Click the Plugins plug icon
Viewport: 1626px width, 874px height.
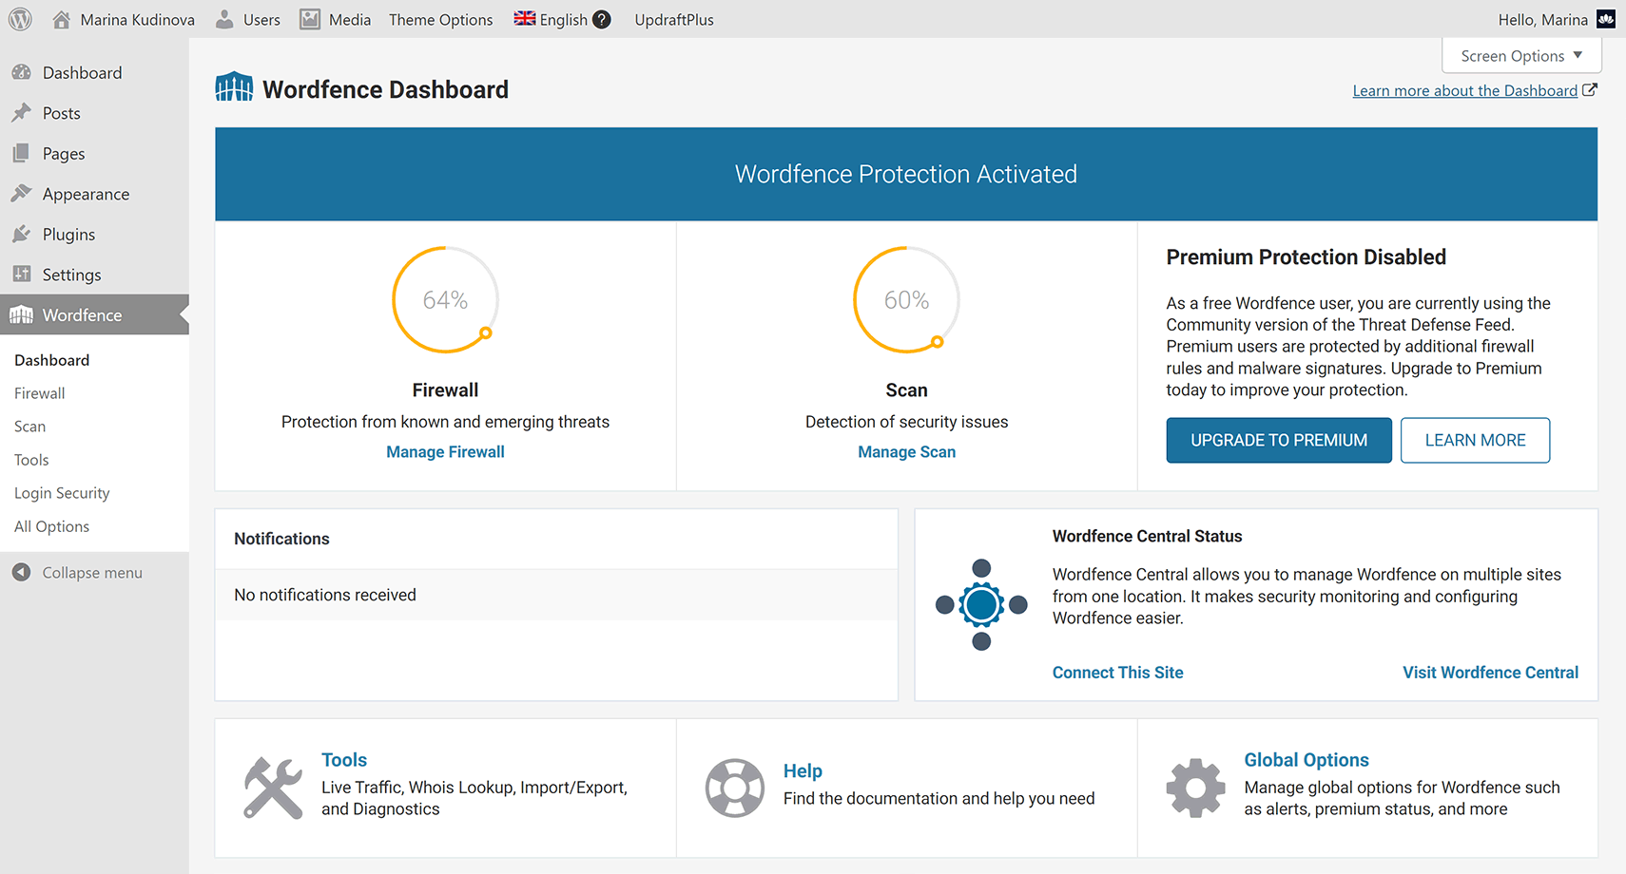(22, 234)
